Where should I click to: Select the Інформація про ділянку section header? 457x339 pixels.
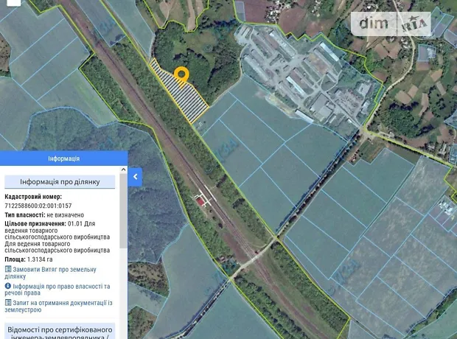(x=60, y=181)
